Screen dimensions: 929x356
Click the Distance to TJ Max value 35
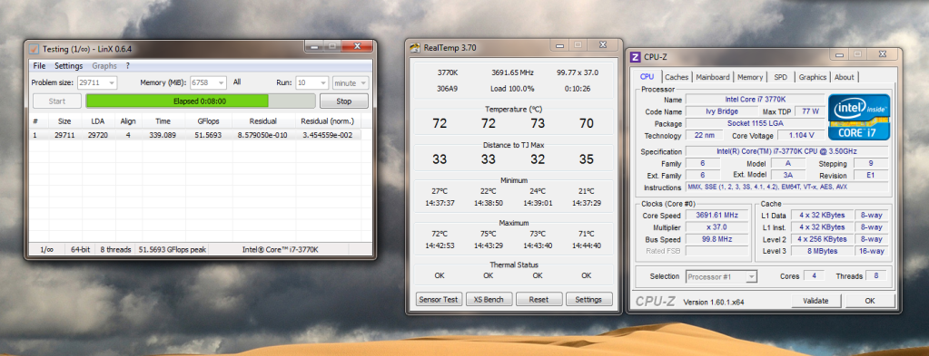click(x=587, y=159)
